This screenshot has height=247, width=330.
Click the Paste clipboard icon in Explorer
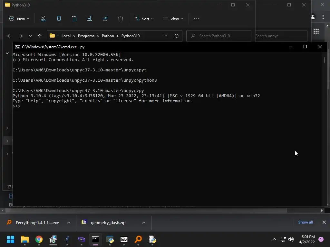74,19
